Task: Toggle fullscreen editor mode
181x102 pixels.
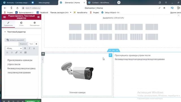Action: point(21,52)
